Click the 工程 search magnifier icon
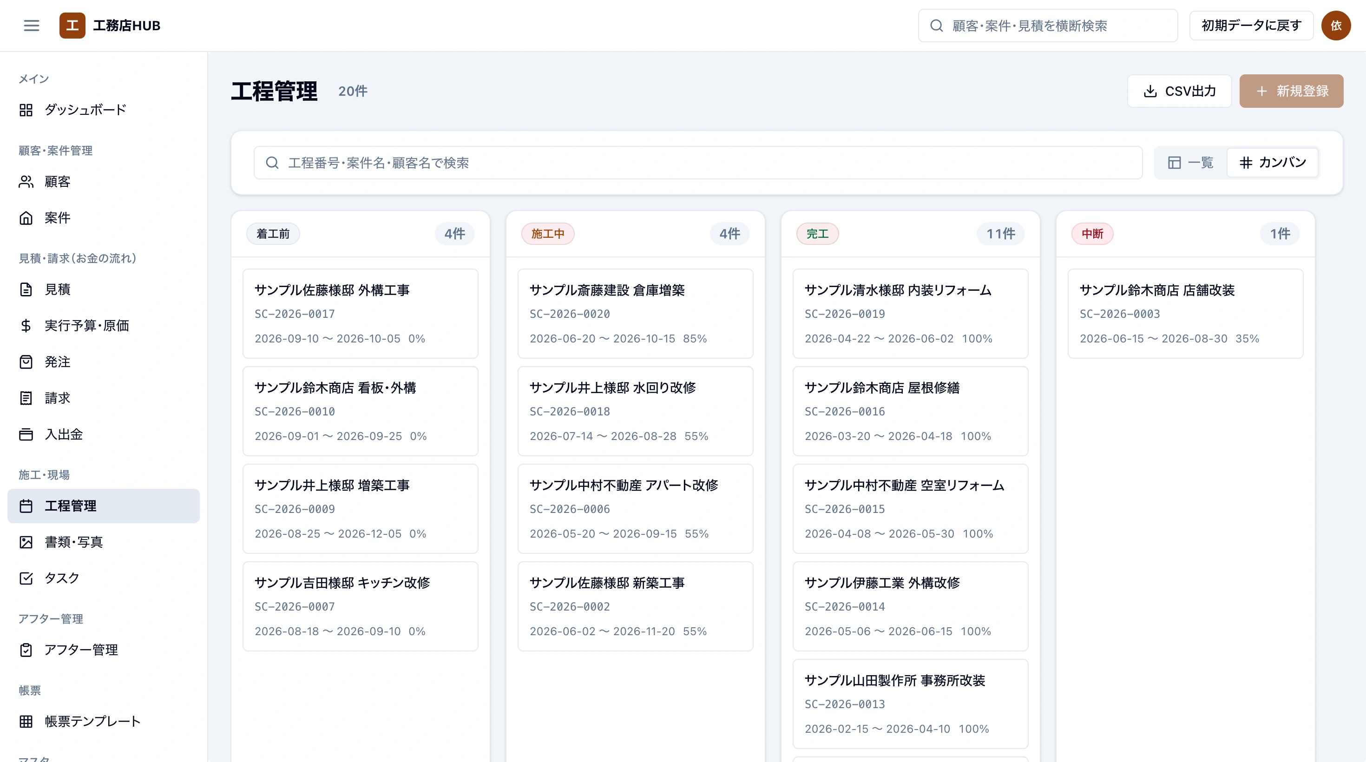 pos(272,163)
